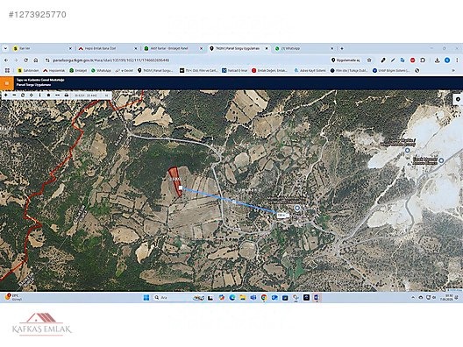Screen dimensions: 463x347
Task: Open File Explorer from taskbar
Action: point(243,297)
